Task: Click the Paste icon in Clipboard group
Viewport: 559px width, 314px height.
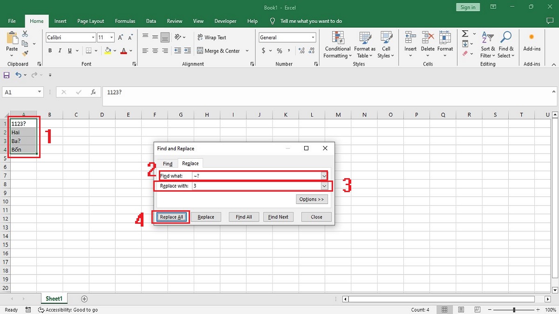Action: 12,38
